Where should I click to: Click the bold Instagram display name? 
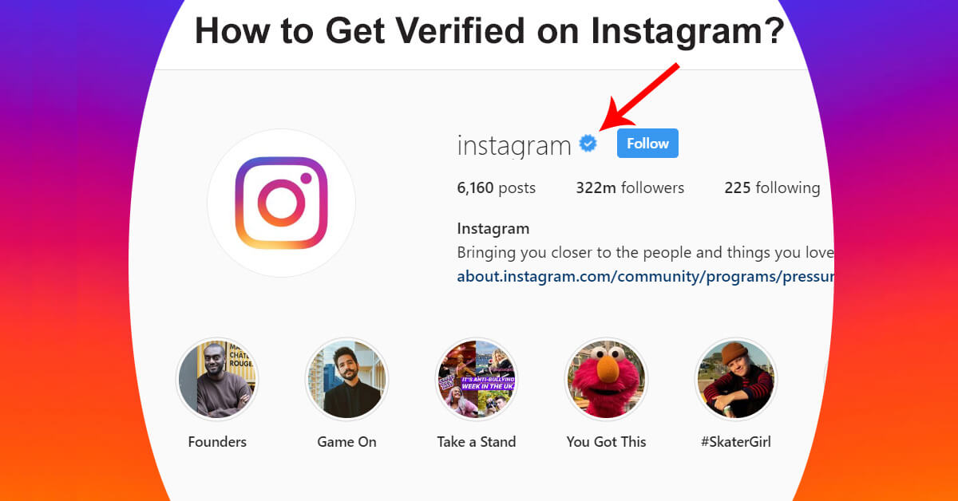click(x=493, y=229)
